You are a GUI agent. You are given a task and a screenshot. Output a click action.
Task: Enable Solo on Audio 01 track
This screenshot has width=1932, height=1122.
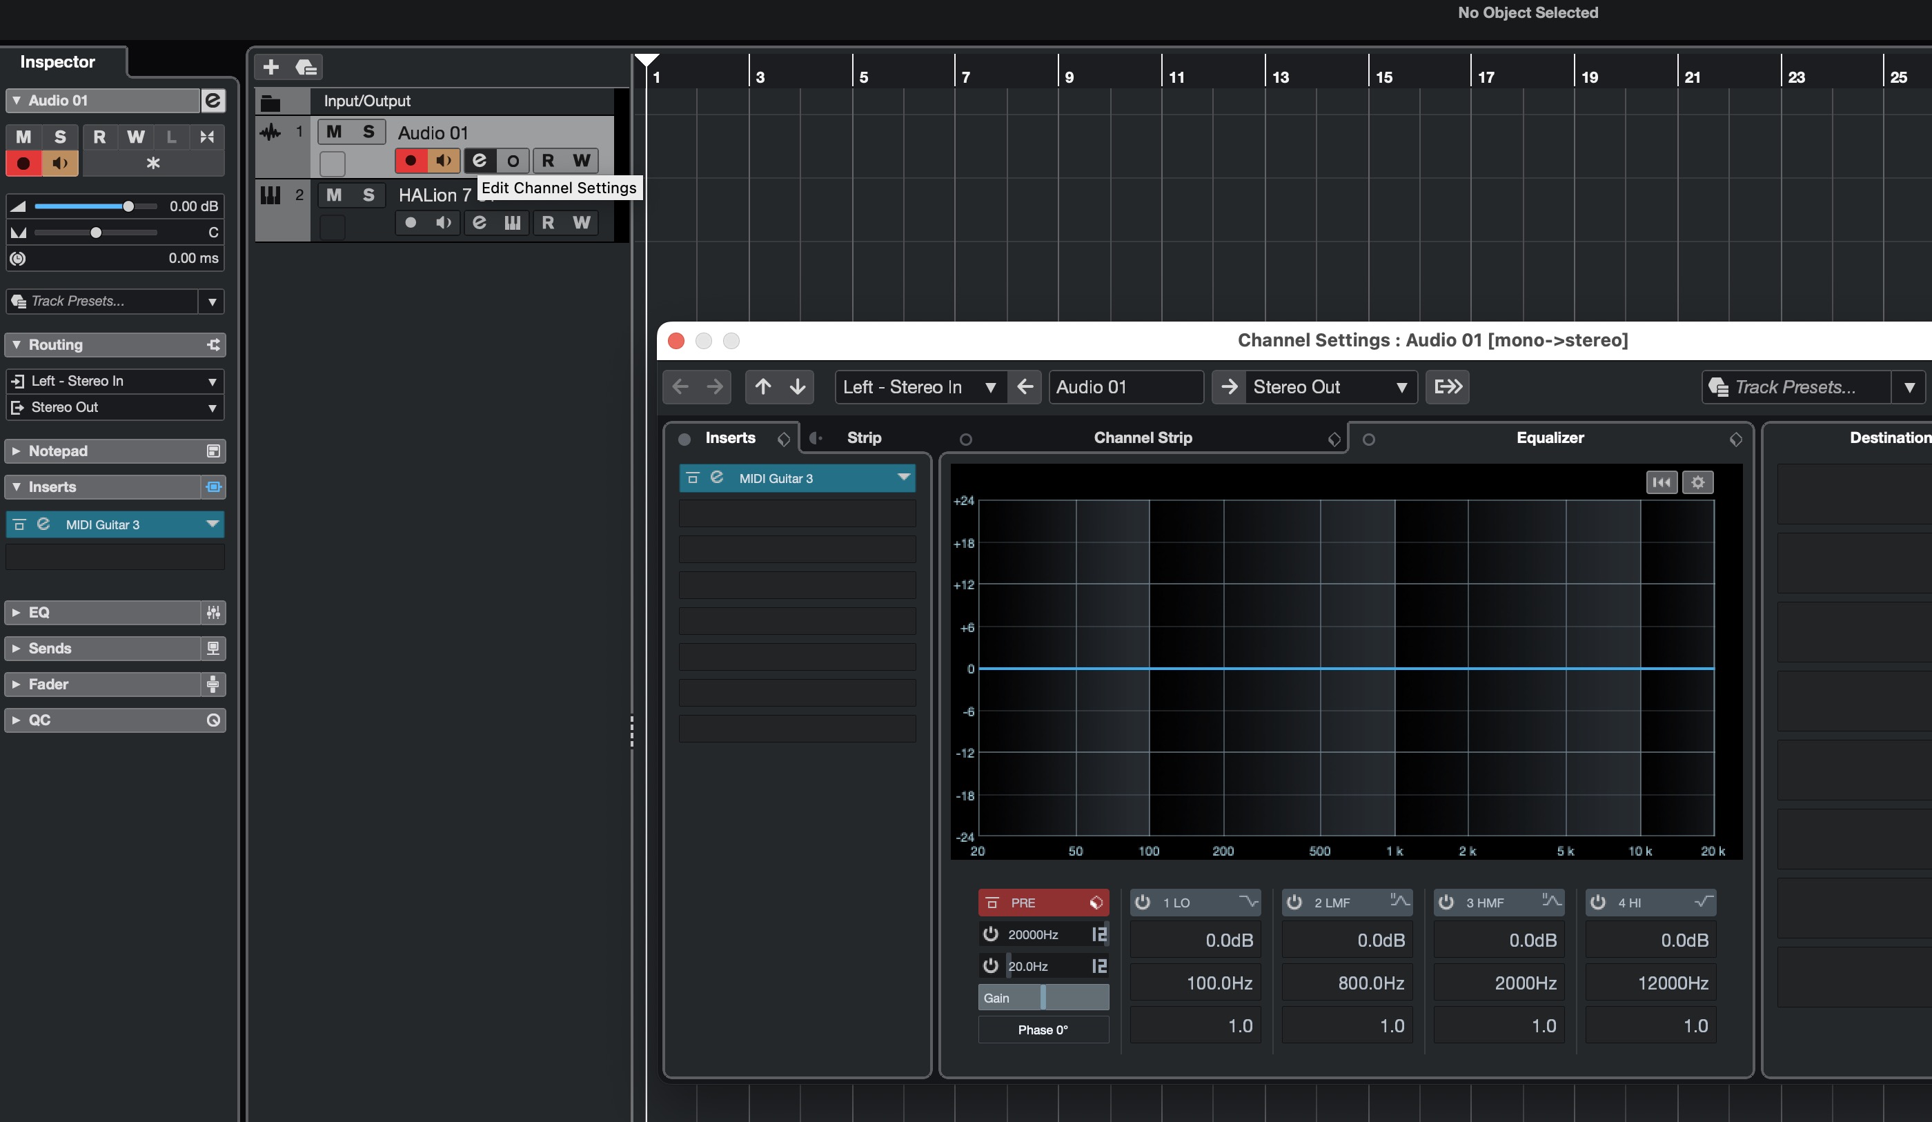pos(368,132)
